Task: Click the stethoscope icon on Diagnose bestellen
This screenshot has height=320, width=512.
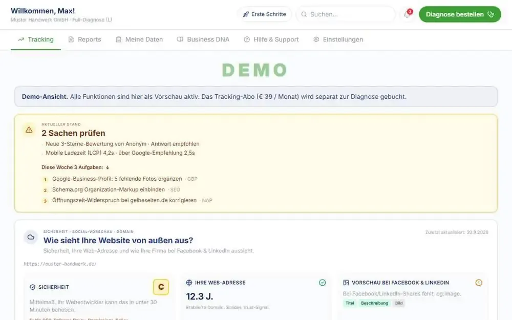Action: point(490,14)
